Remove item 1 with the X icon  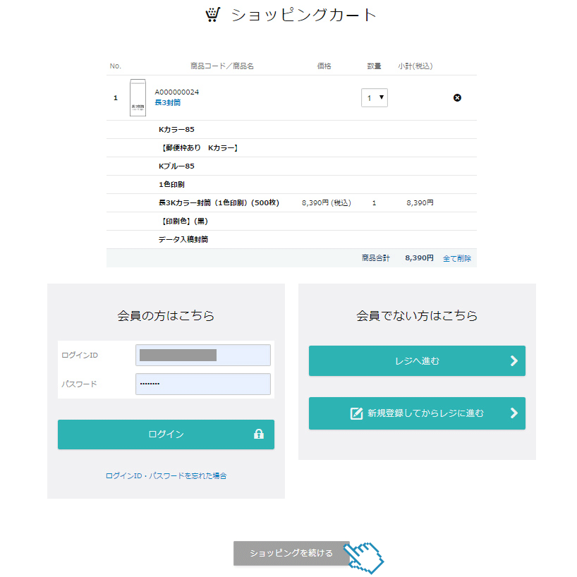pyautogui.click(x=457, y=97)
